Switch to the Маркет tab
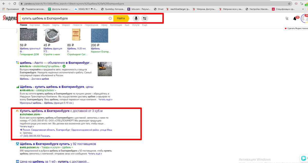The height and width of the screenshot is (163, 308). tap(66, 25)
